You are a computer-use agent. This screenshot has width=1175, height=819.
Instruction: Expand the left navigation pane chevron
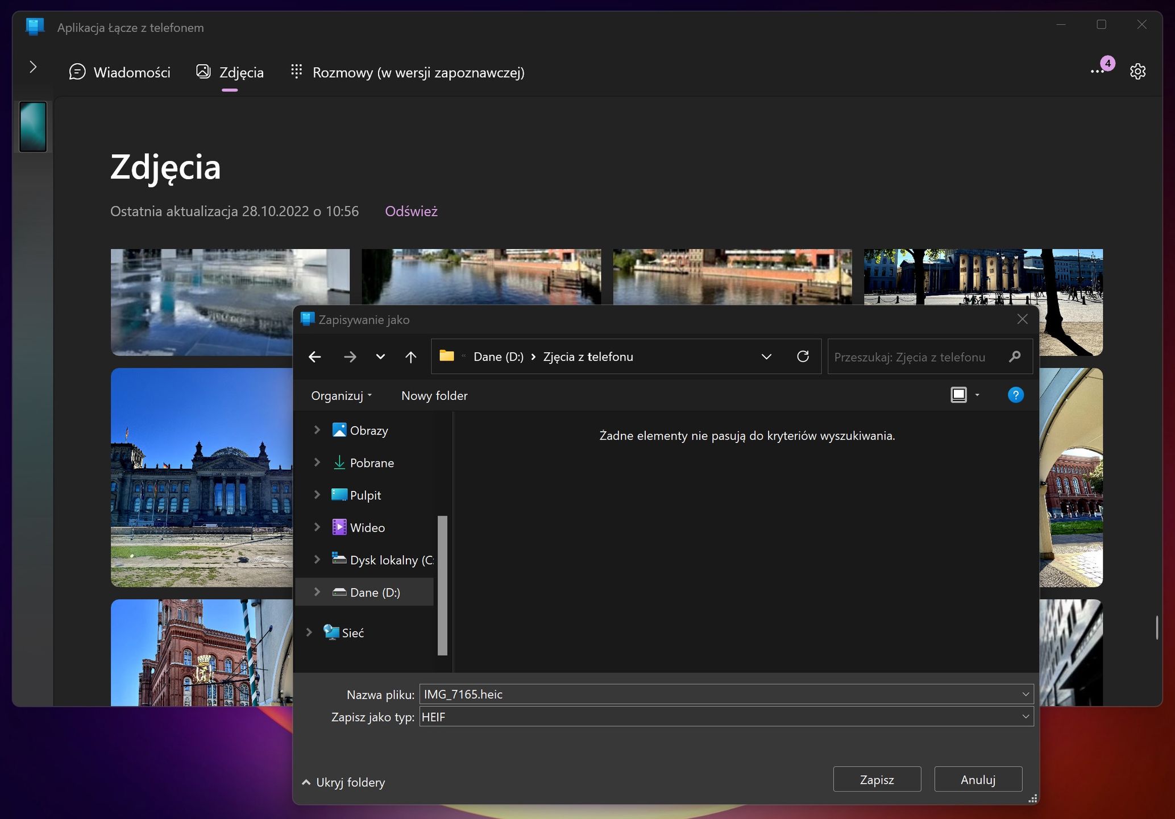click(33, 67)
